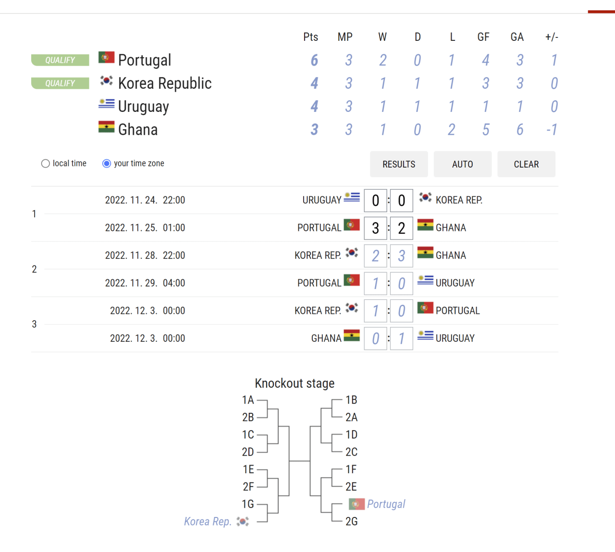Click the RESULTS button
615x552 pixels.
click(399, 164)
